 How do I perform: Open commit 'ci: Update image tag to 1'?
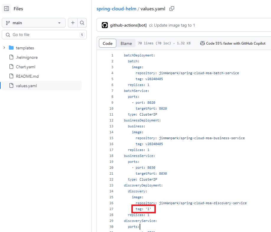172,25
